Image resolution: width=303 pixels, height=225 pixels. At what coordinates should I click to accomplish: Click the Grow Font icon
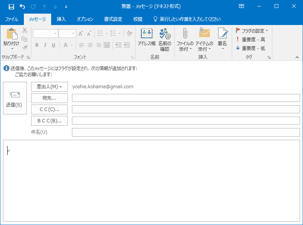(x=81, y=33)
